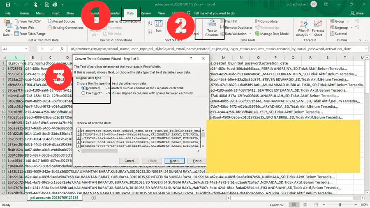370x208 pixels.
Task: Click Tell me what you want search
Action: (x=214, y=13)
